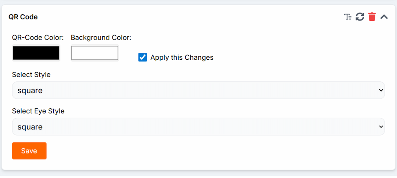Open the Select Eye Style dropdown
This screenshot has width=397, height=178.
pyautogui.click(x=198, y=127)
